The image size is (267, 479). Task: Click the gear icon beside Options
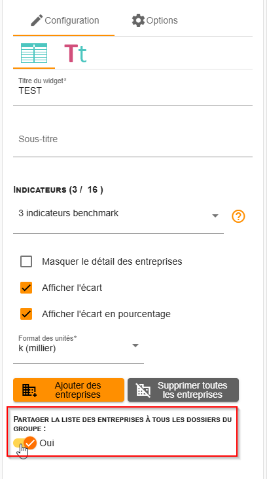pos(138,20)
